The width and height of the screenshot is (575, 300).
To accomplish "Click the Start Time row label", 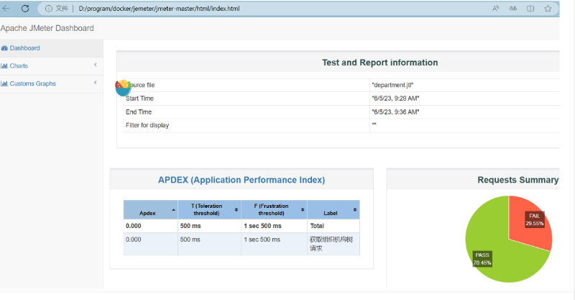I will tap(139, 99).
